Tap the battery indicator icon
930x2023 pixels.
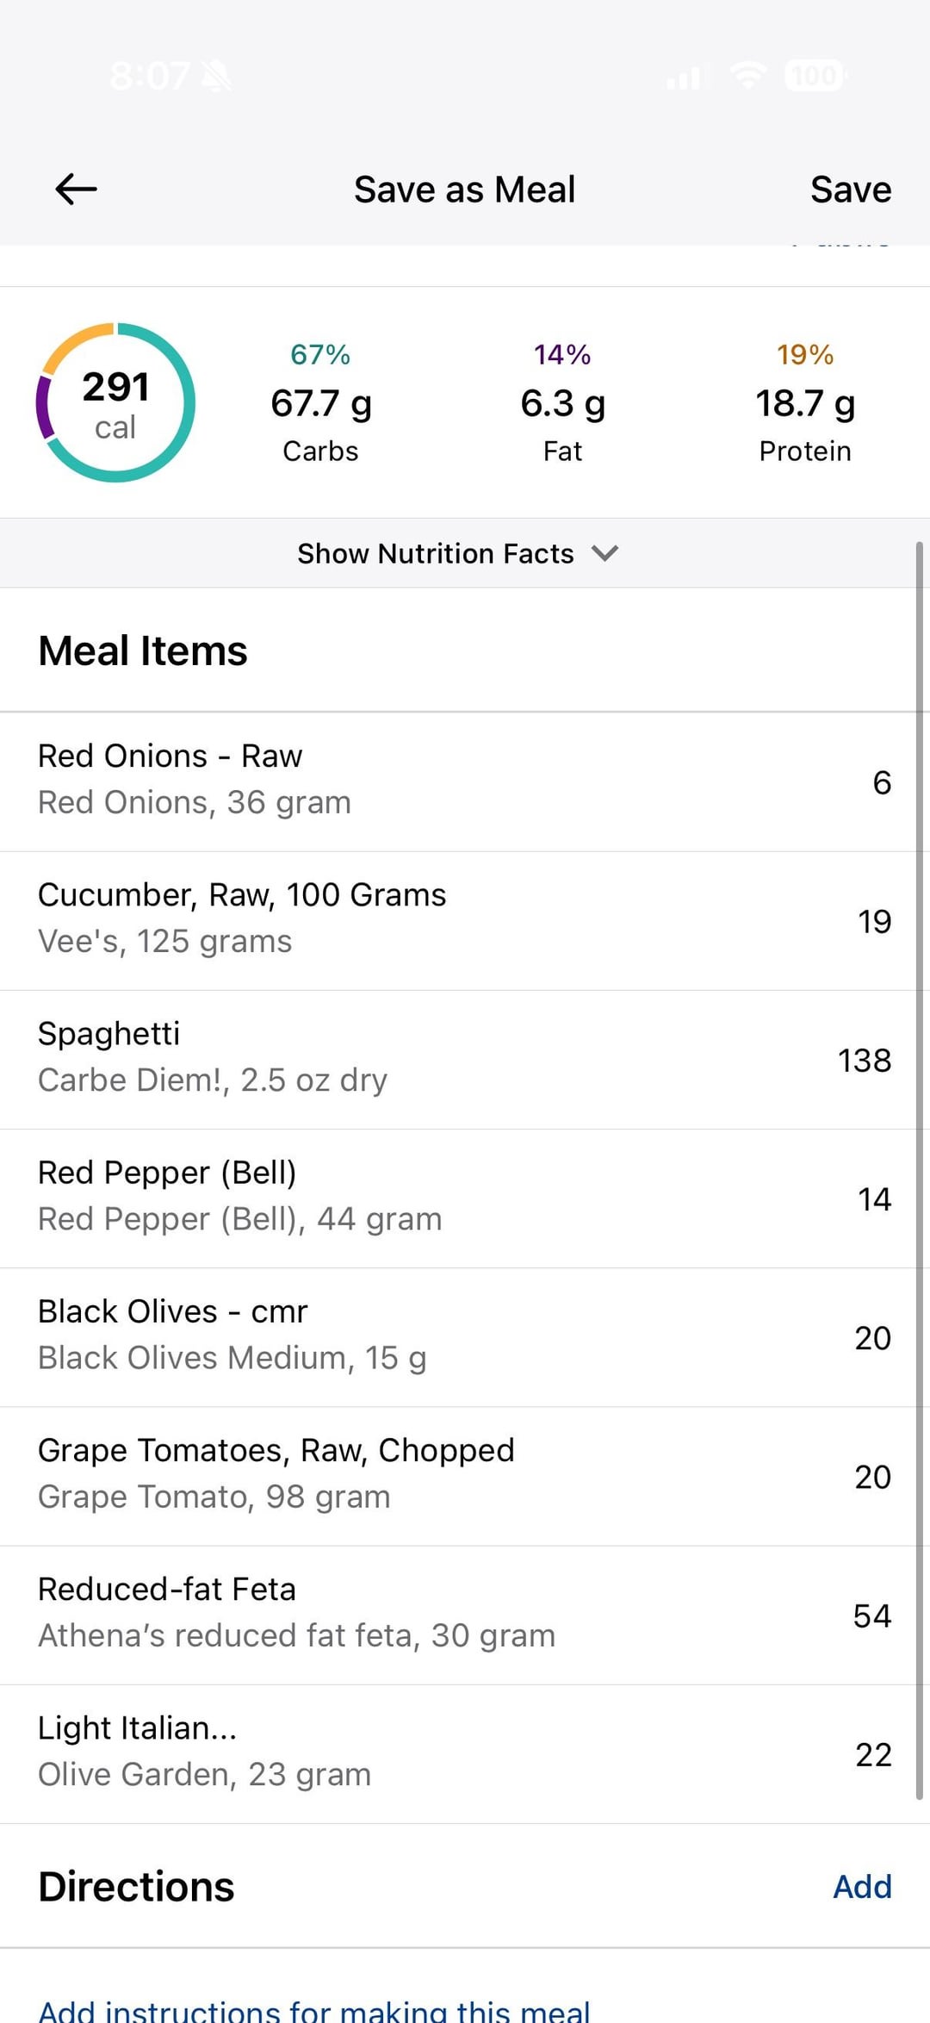pos(815,76)
